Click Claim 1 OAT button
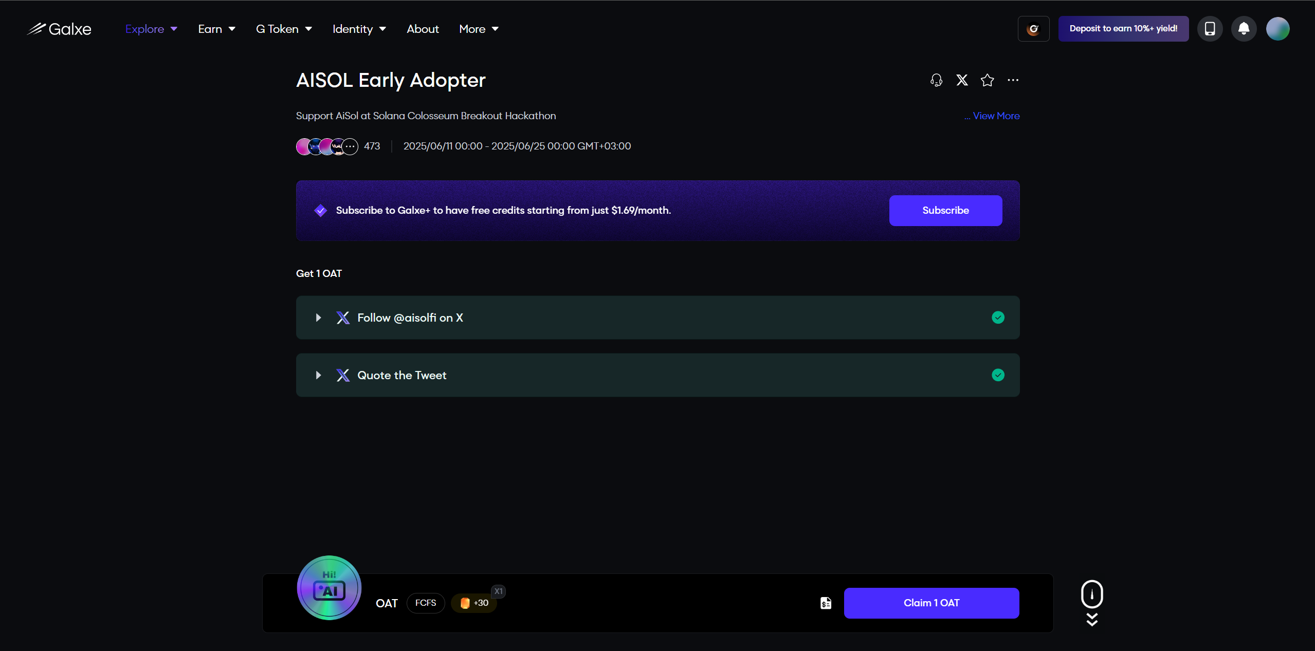1315x651 pixels. click(x=931, y=603)
